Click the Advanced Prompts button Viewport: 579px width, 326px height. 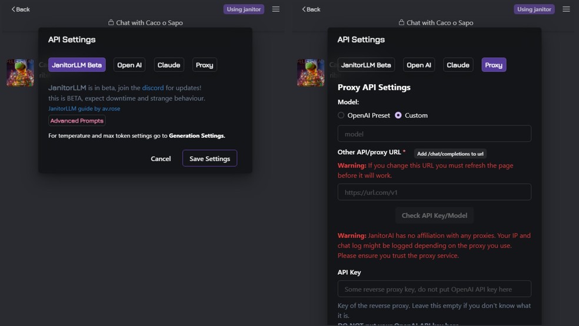click(x=77, y=121)
